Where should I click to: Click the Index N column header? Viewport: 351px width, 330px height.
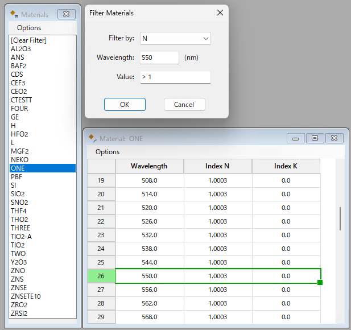(x=217, y=166)
